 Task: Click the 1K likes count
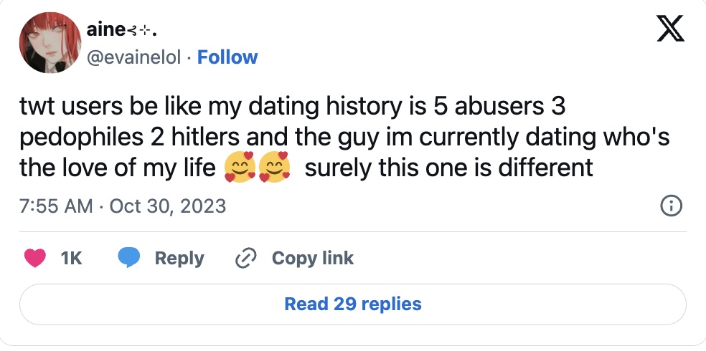72,258
